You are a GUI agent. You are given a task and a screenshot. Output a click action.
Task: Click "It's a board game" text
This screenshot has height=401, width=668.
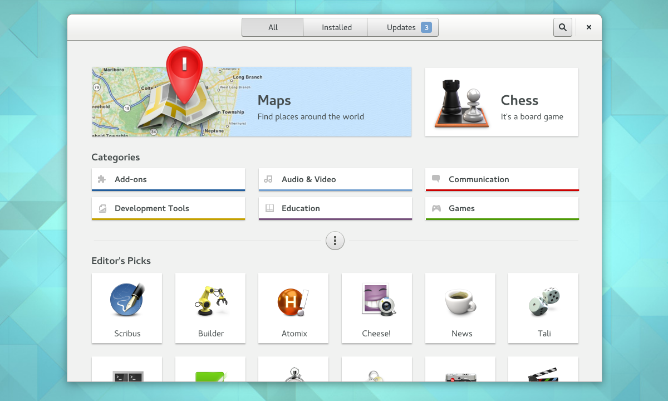(x=532, y=116)
